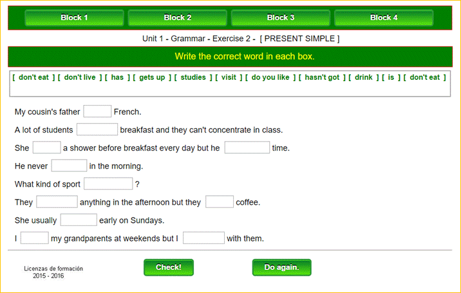Select the Block 4 tab
The height and width of the screenshot is (293, 461).
coord(384,17)
